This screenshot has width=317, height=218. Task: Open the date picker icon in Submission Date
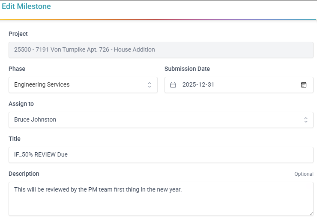tap(304, 85)
